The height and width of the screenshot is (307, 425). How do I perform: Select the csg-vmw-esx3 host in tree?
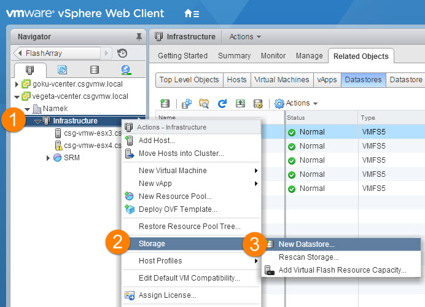point(88,133)
